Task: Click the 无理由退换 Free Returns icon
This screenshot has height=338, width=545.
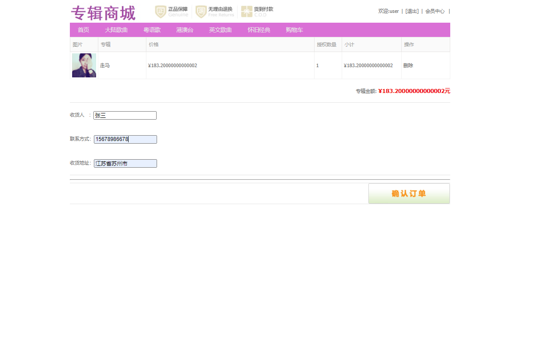Action: [x=201, y=12]
